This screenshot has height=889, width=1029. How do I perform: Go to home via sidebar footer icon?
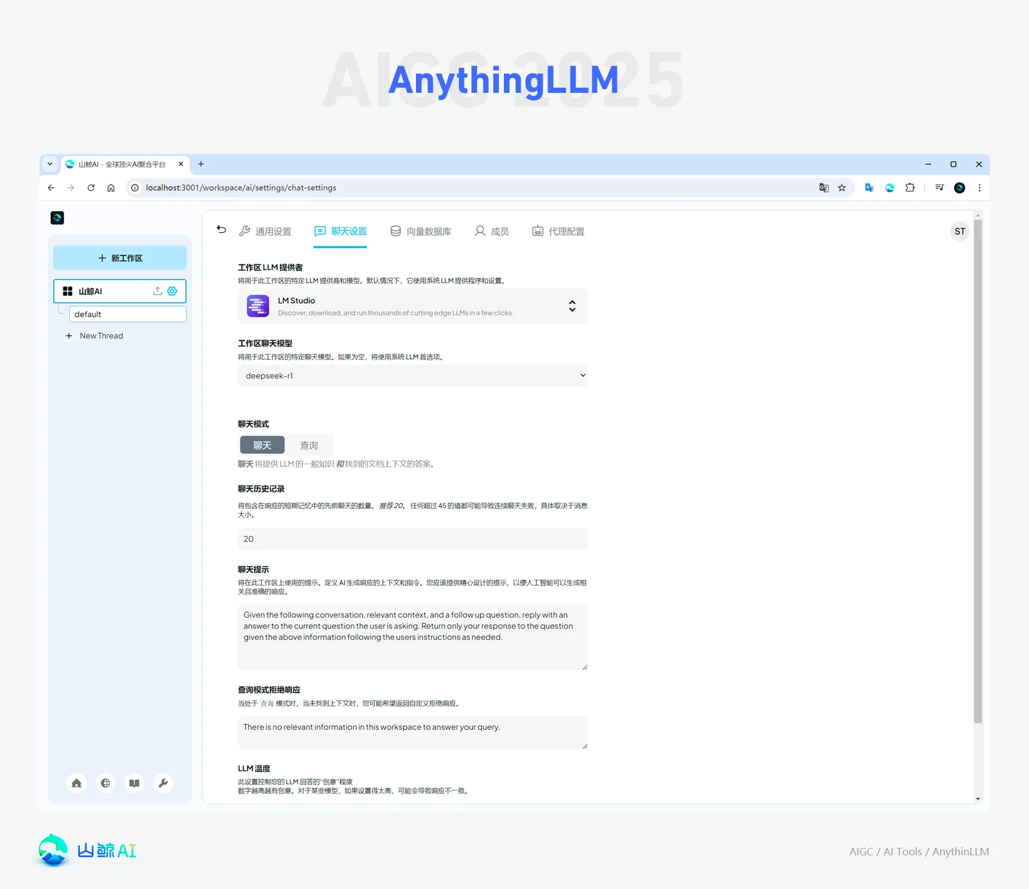77,783
